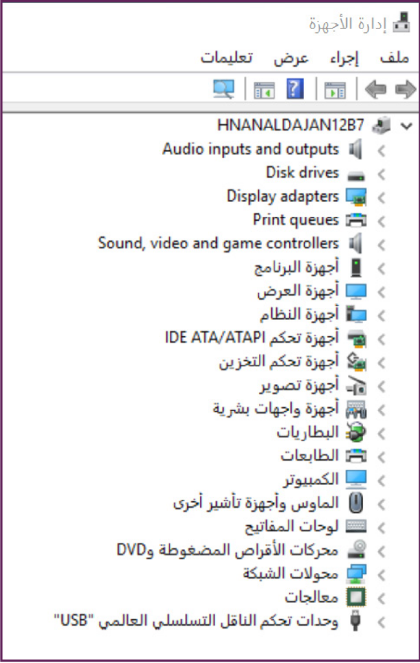Select the الماوس وأجهزة تأشير أخرى label
Image resolution: width=420 pixels, height=663 pixels.
point(256,502)
